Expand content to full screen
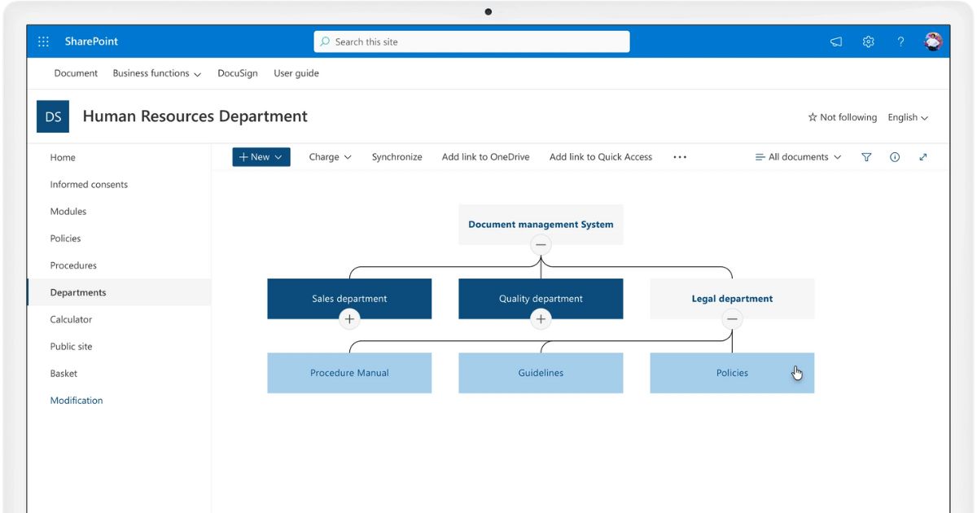This screenshot has height=513, width=977. coord(923,157)
